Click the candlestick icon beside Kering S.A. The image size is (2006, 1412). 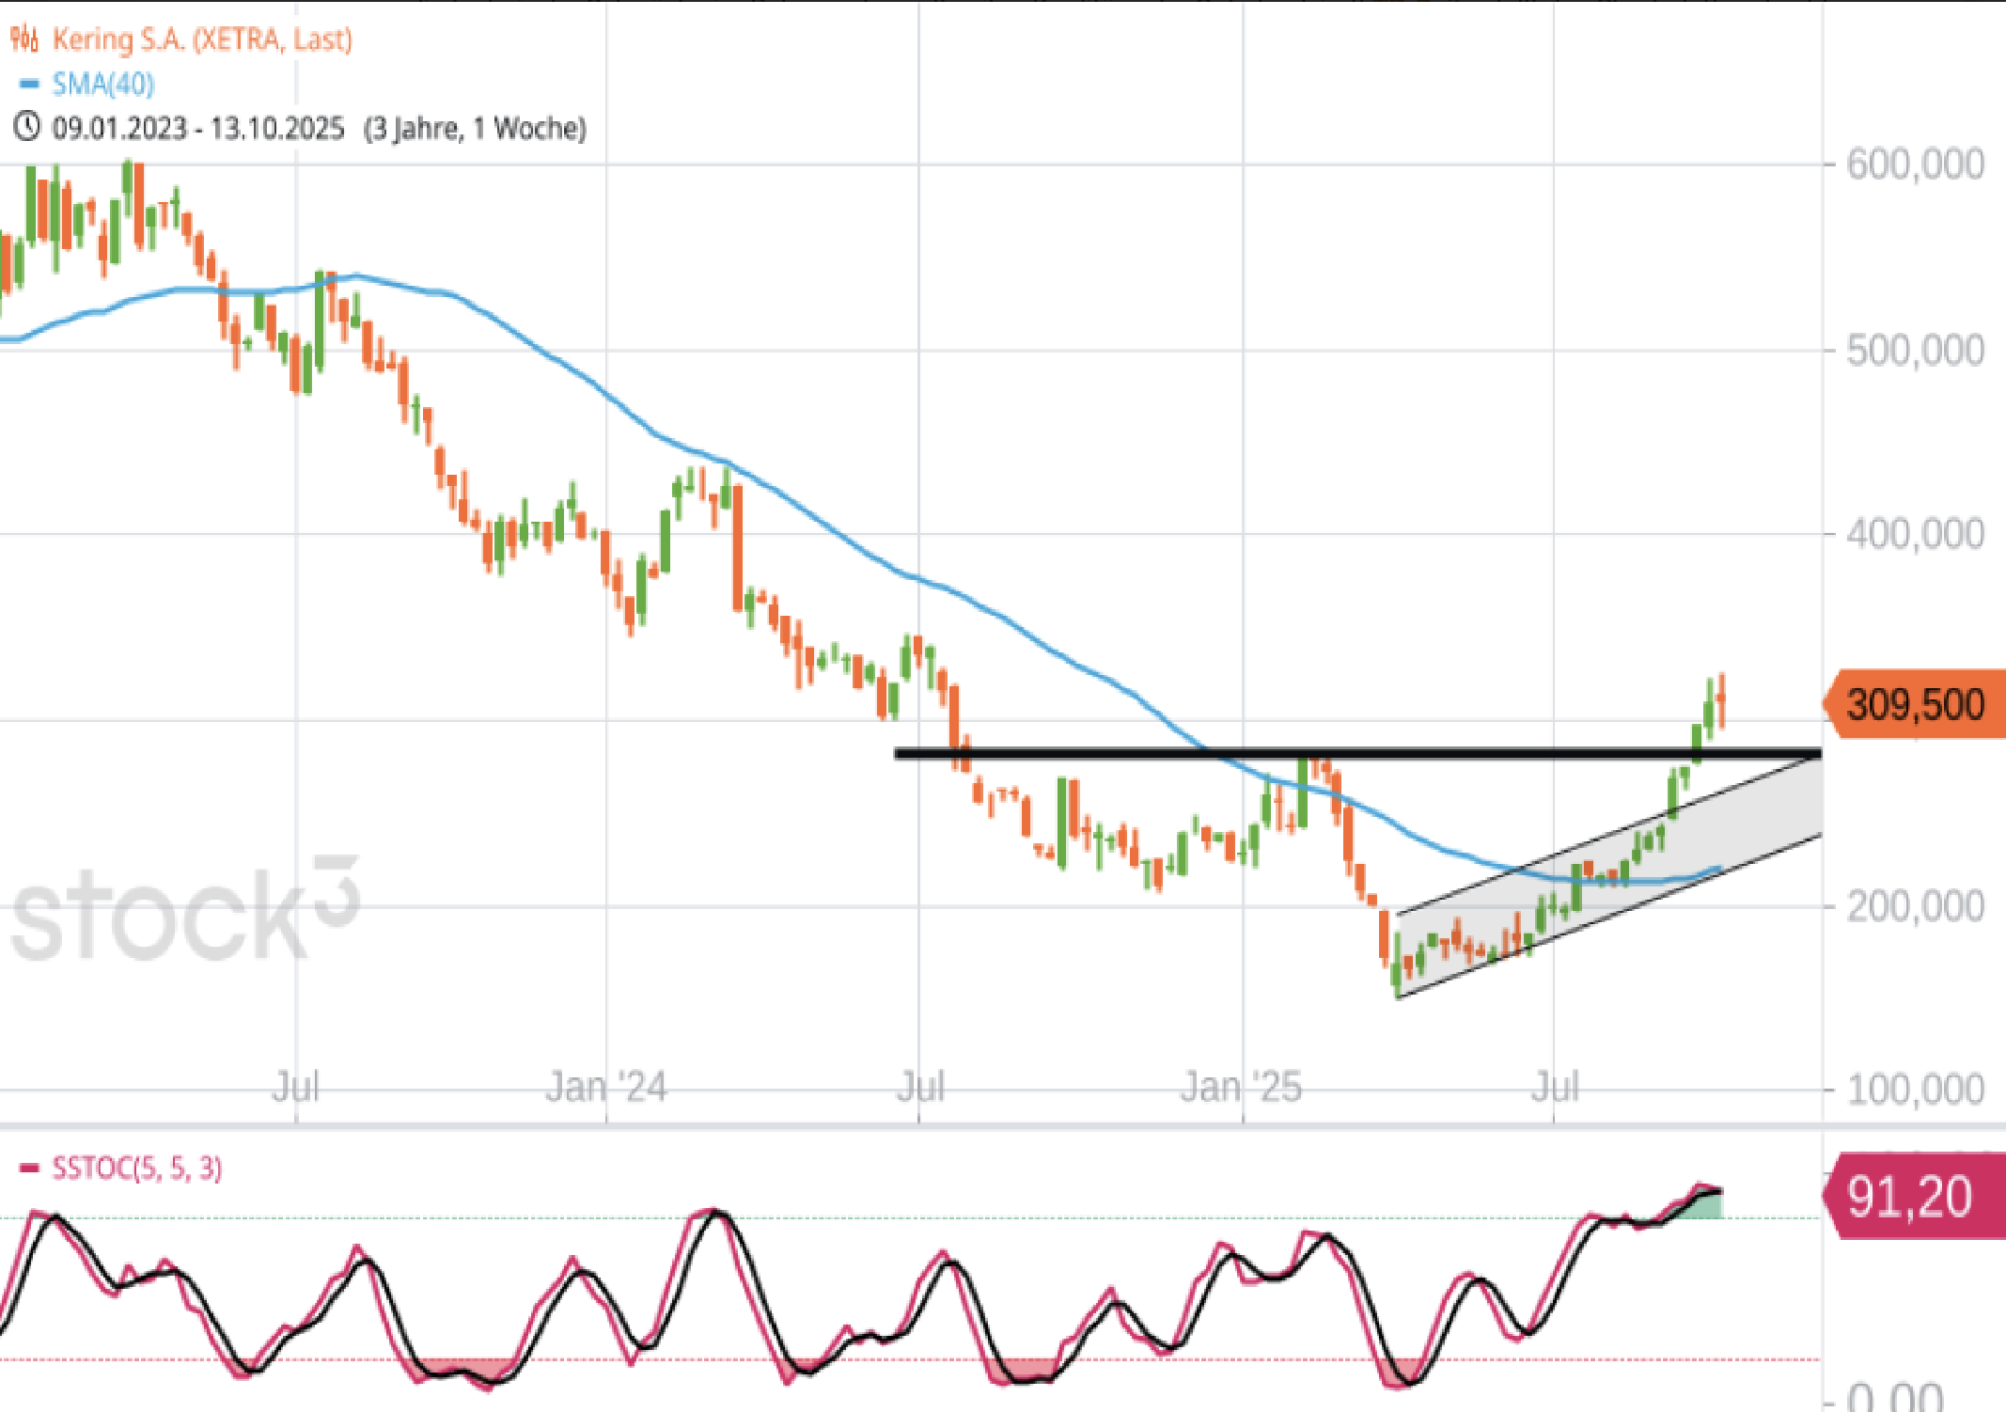(24, 39)
